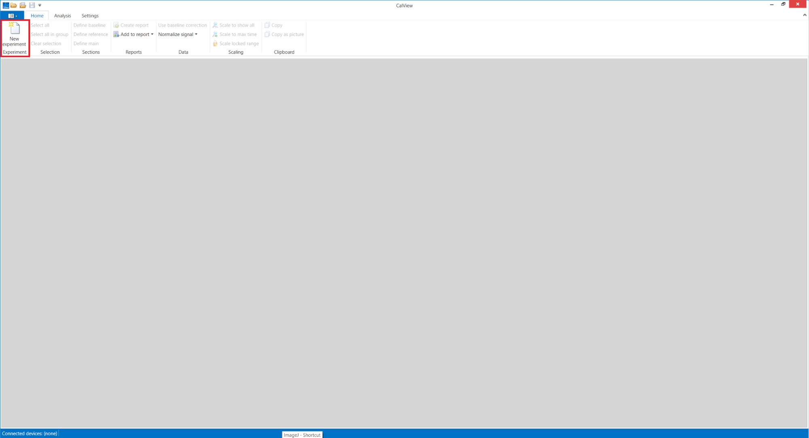Collapse the ribbon with the chevron

tap(804, 15)
